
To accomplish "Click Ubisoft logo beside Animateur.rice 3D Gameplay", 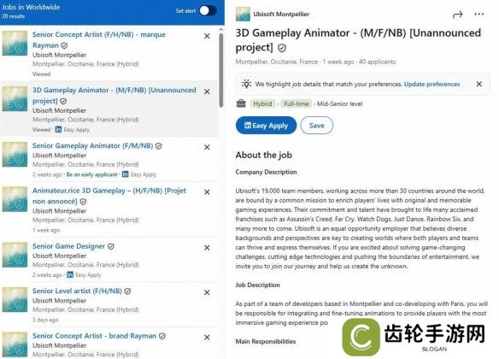I will click(x=15, y=199).
